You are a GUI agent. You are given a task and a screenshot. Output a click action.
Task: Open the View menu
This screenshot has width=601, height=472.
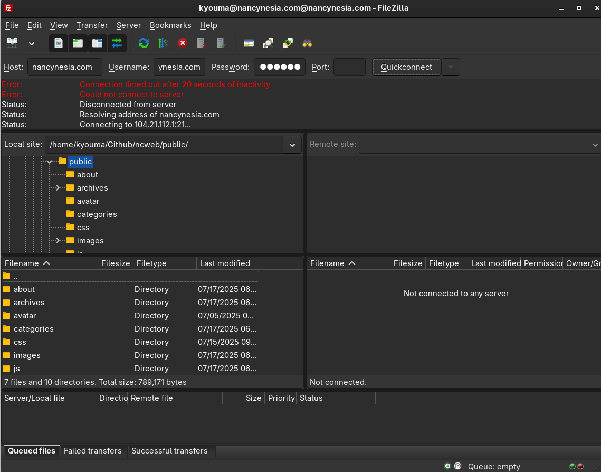[x=59, y=25]
